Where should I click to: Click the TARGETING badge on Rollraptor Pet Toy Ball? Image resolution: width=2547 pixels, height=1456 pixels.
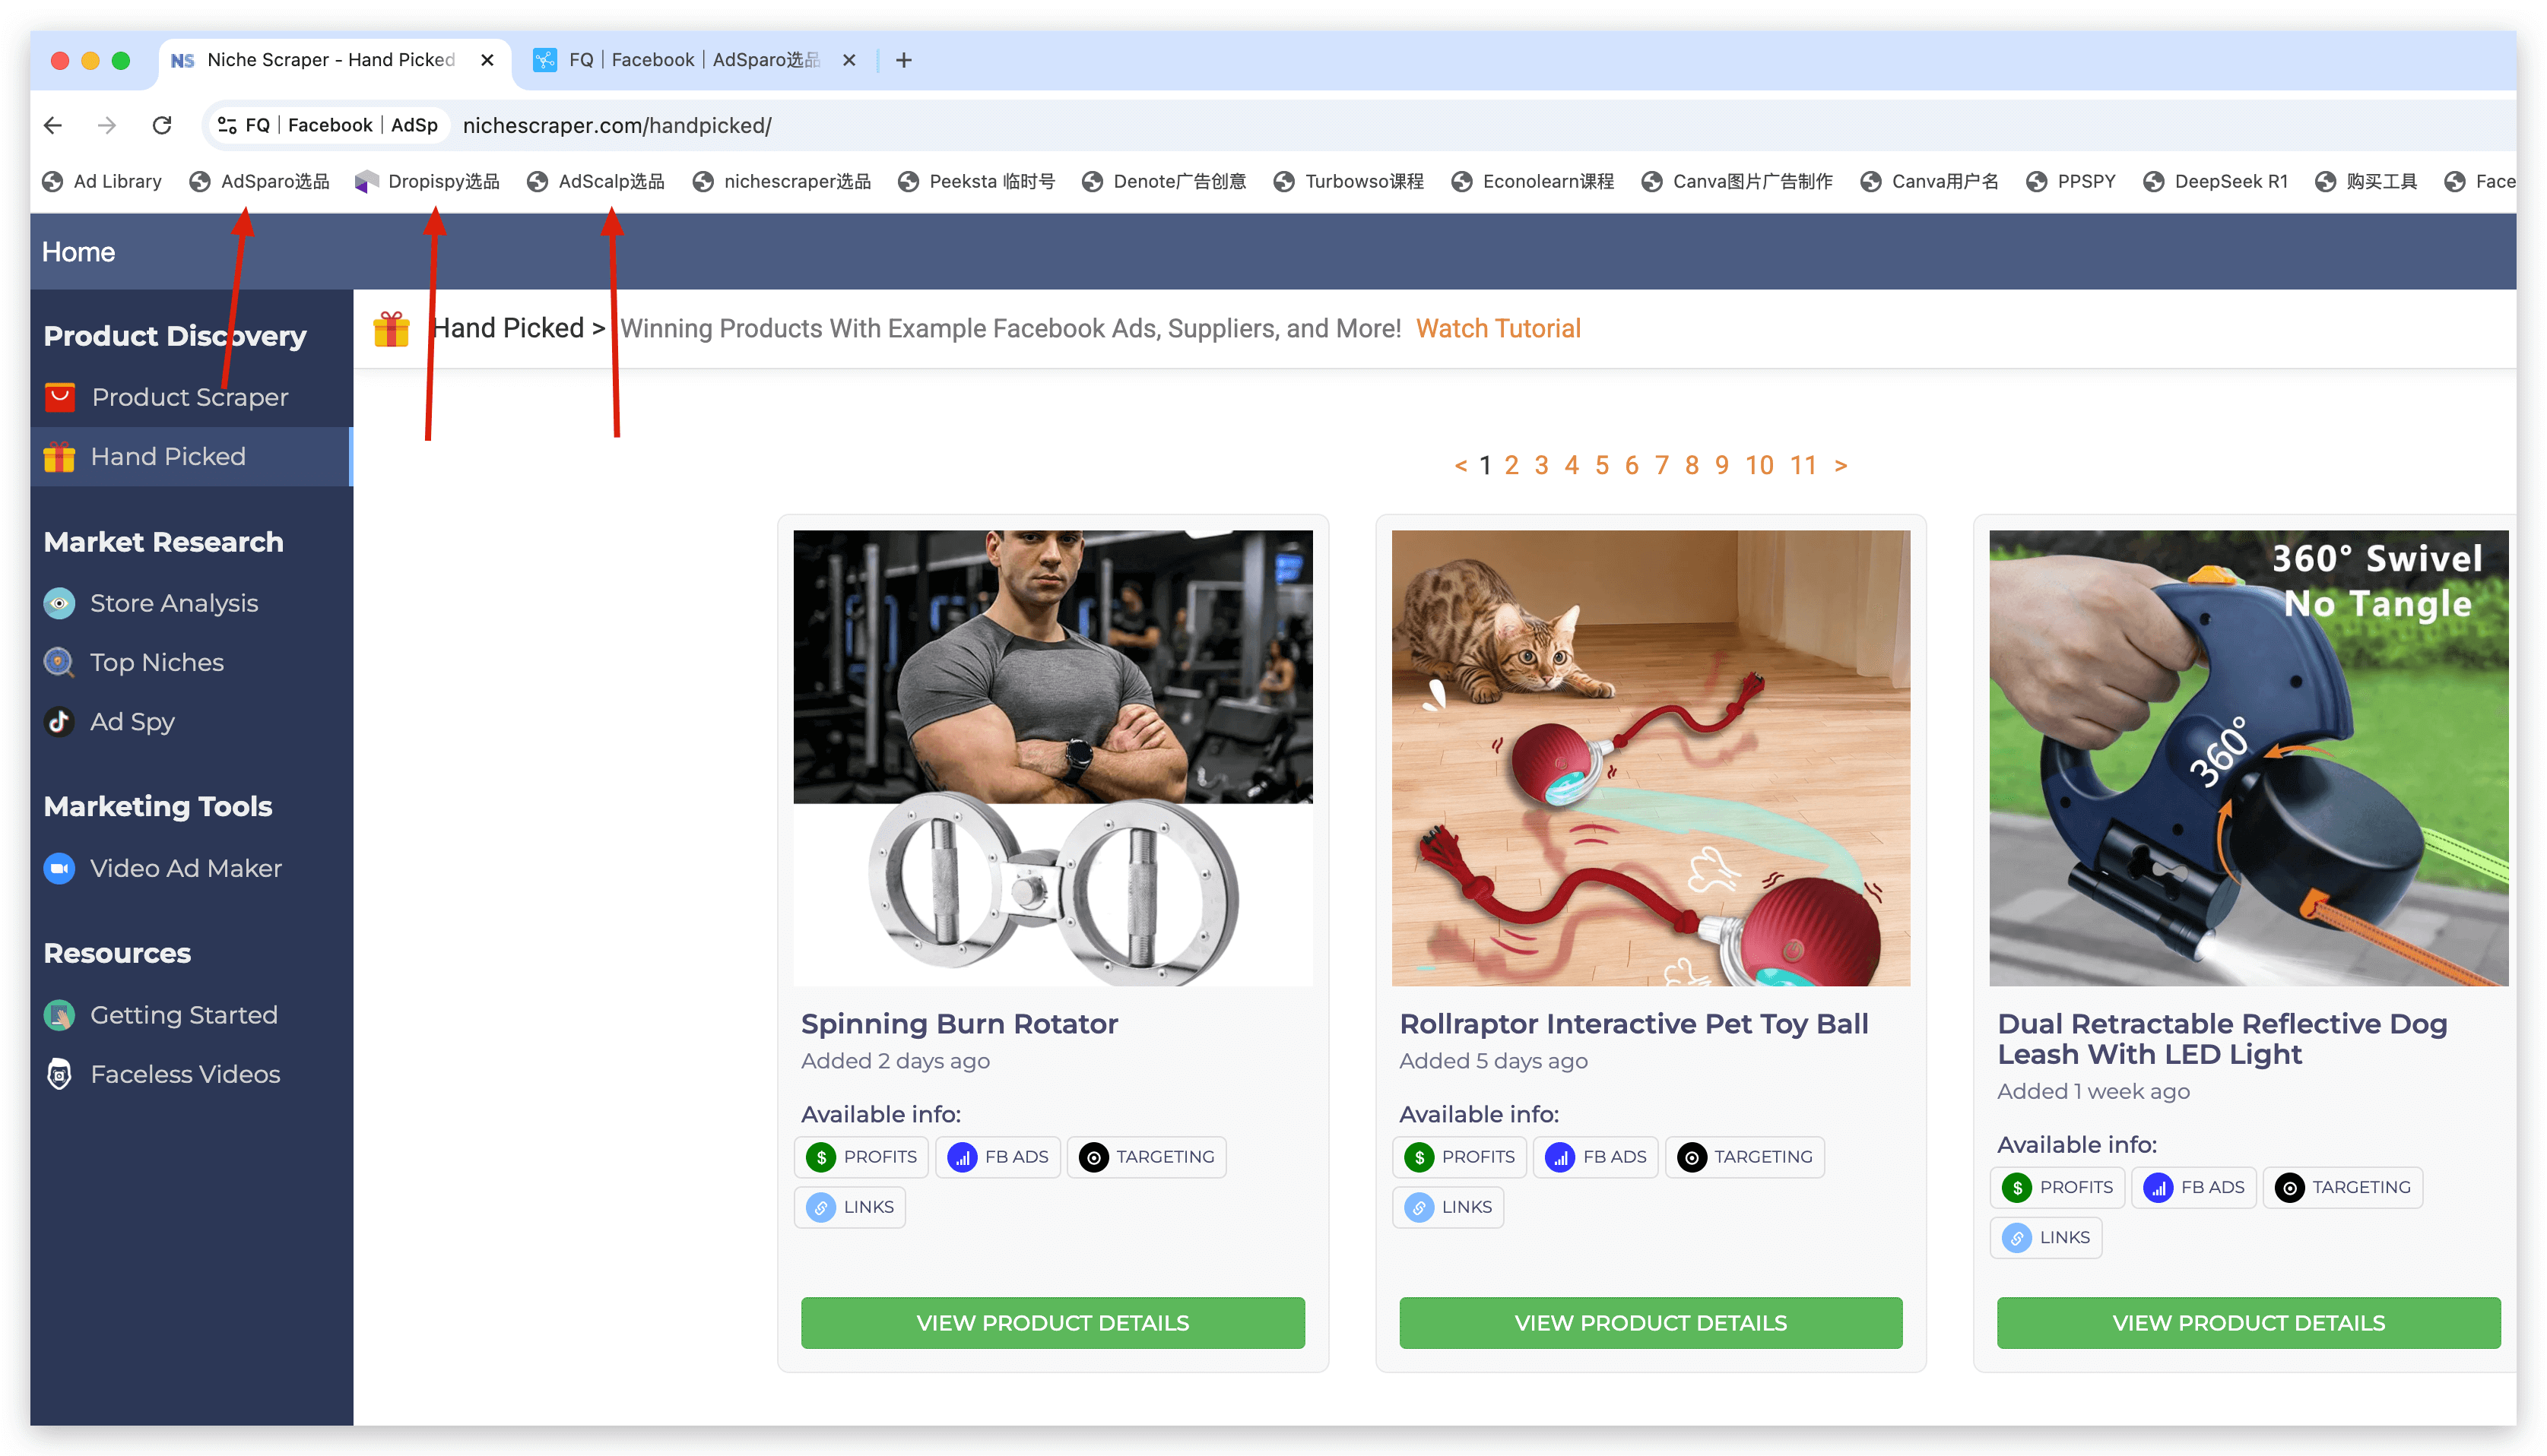click(x=1745, y=1157)
